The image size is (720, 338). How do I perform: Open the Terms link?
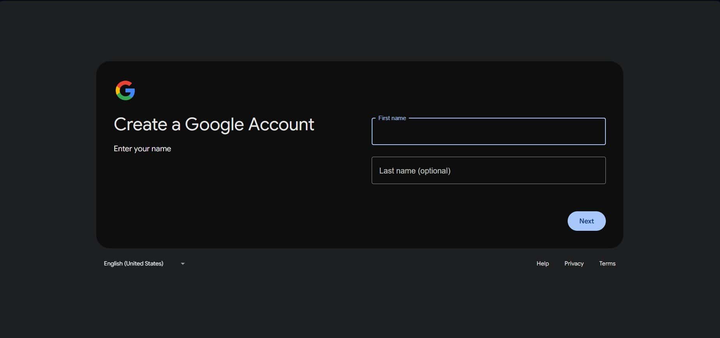click(607, 264)
